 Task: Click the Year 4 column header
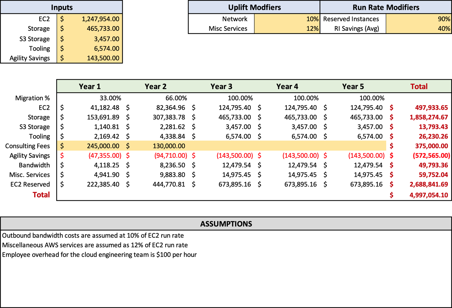[x=287, y=86]
